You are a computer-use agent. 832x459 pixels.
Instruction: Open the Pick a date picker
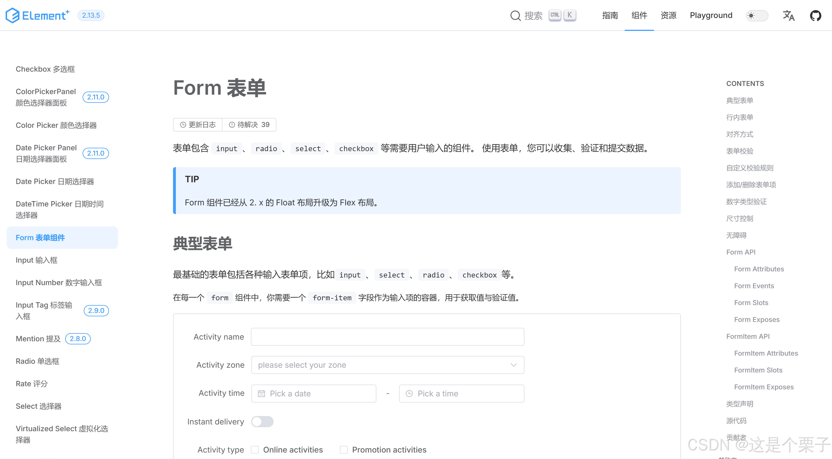(x=313, y=394)
